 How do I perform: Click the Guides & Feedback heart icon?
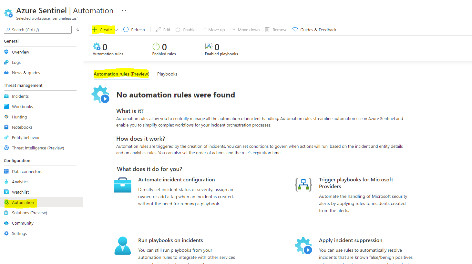pyautogui.click(x=295, y=29)
